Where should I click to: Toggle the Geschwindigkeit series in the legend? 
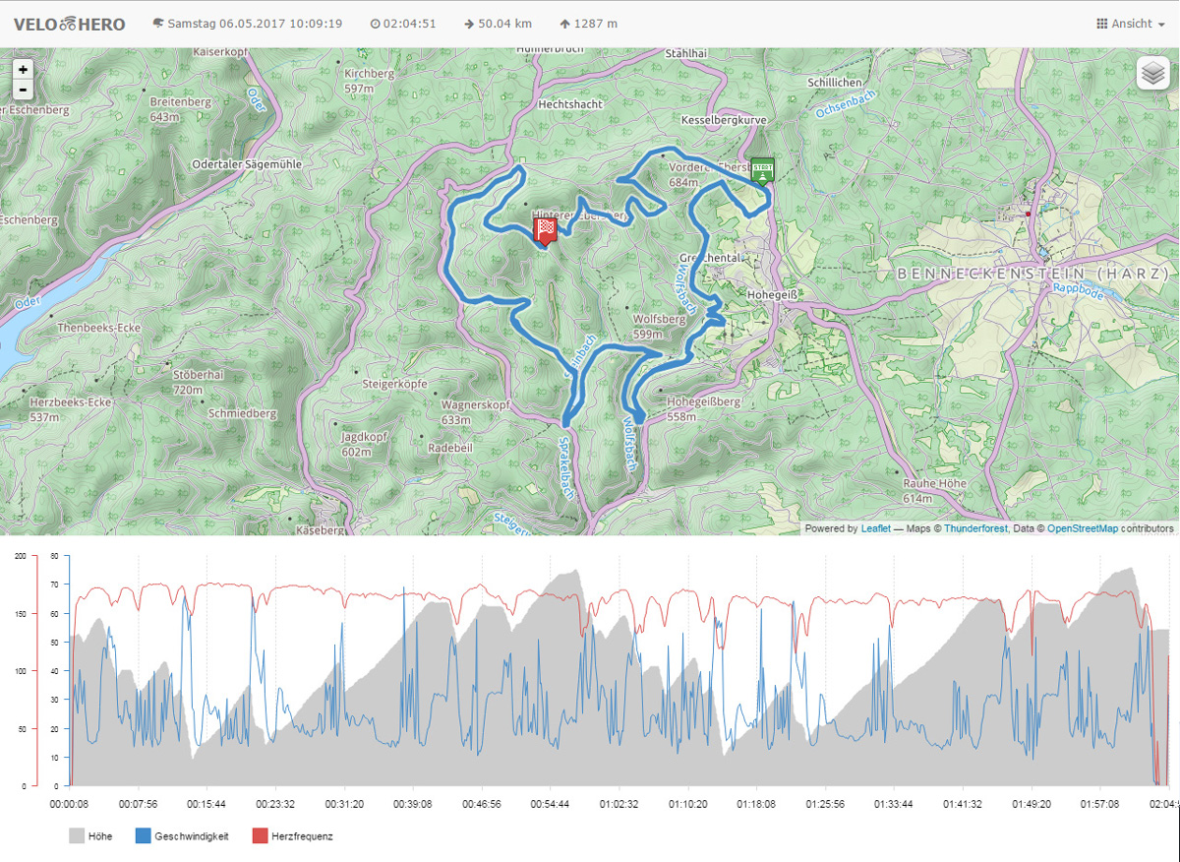tap(182, 836)
